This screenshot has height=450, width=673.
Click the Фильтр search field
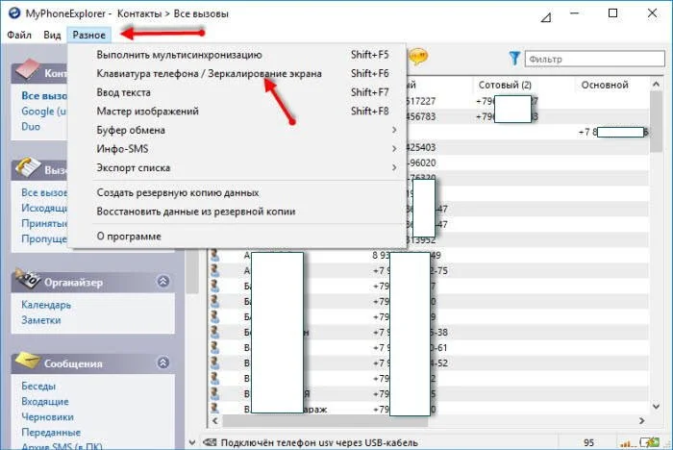[594, 59]
